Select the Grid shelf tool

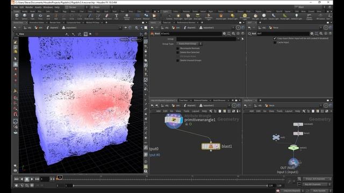pos(48,16)
